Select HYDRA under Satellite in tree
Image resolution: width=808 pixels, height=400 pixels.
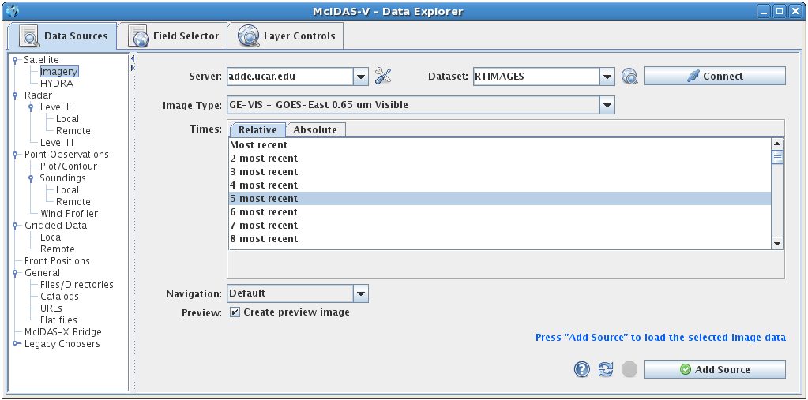pyautogui.click(x=56, y=84)
